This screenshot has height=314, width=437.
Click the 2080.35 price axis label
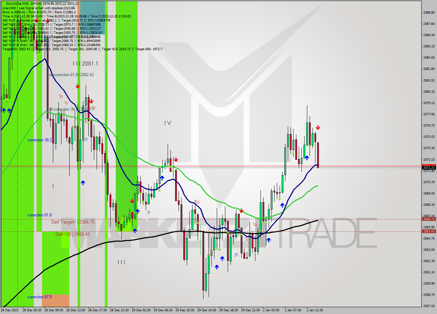pyautogui.click(x=429, y=91)
